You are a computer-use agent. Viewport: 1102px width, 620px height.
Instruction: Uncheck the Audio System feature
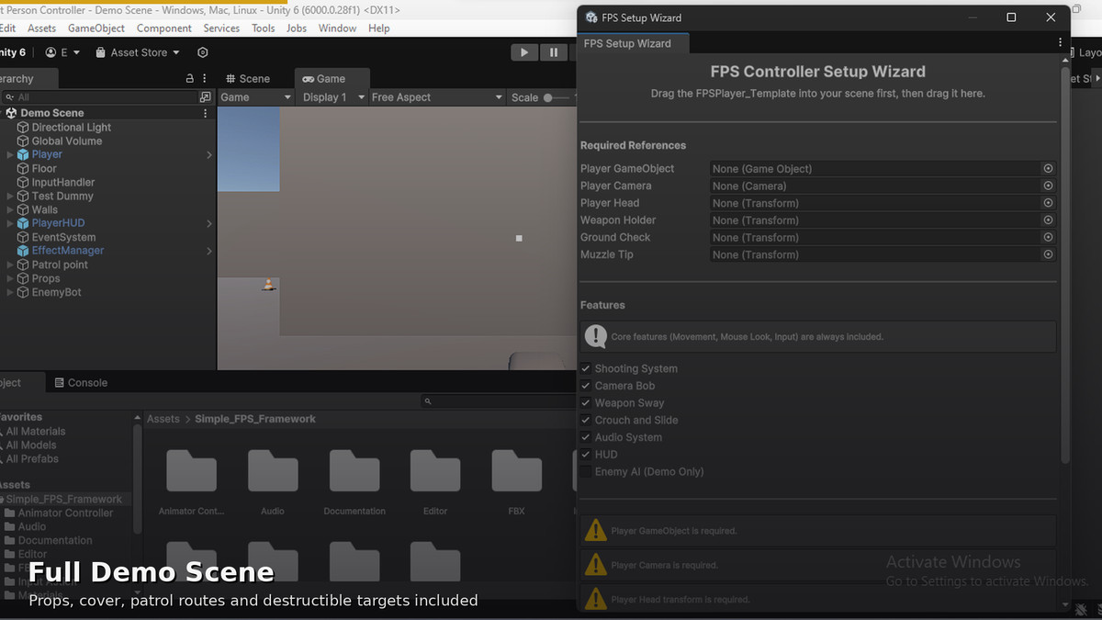click(586, 437)
